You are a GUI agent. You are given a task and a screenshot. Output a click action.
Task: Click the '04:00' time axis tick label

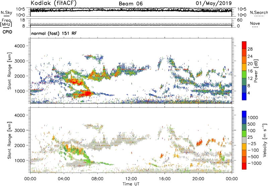pos(64,179)
